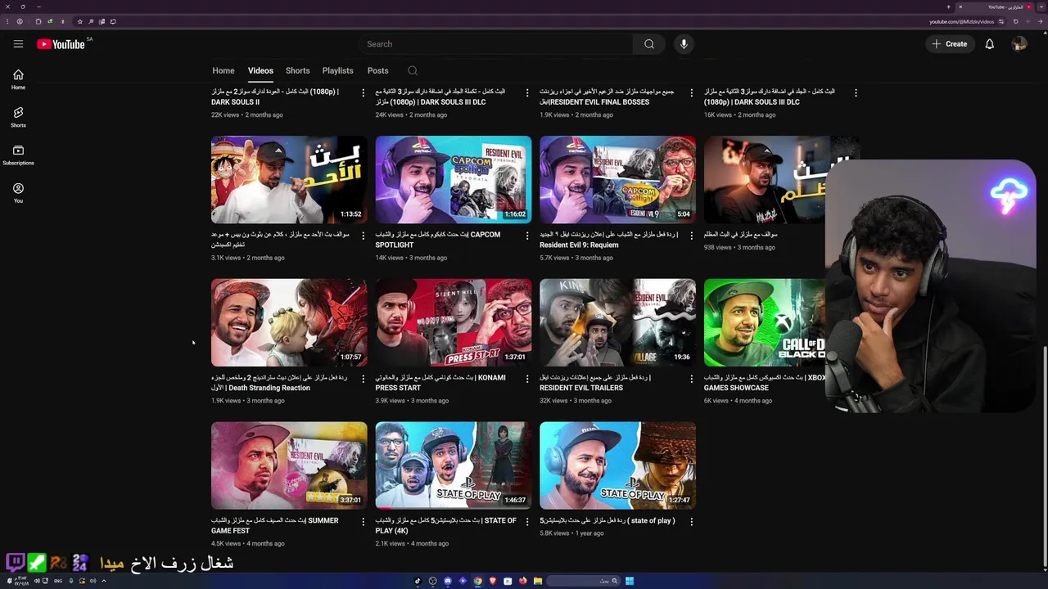Open Shorts in the left sidebar
The height and width of the screenshot is (589, 1048).
coord(18,117)
